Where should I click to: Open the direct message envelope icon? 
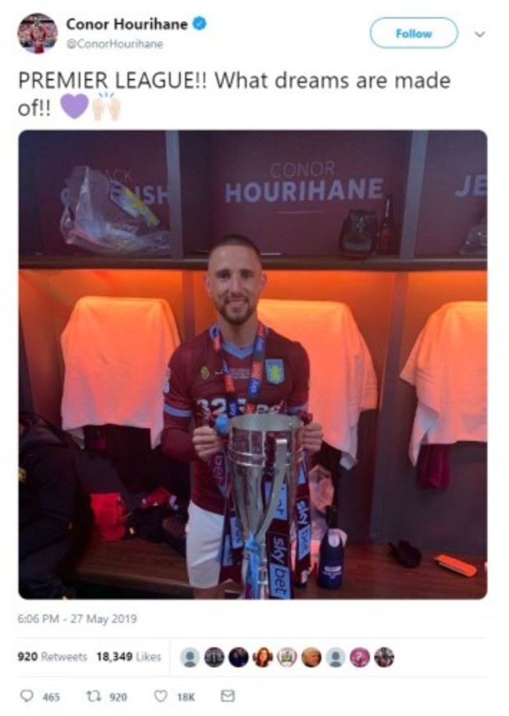(x=228, y=696)
